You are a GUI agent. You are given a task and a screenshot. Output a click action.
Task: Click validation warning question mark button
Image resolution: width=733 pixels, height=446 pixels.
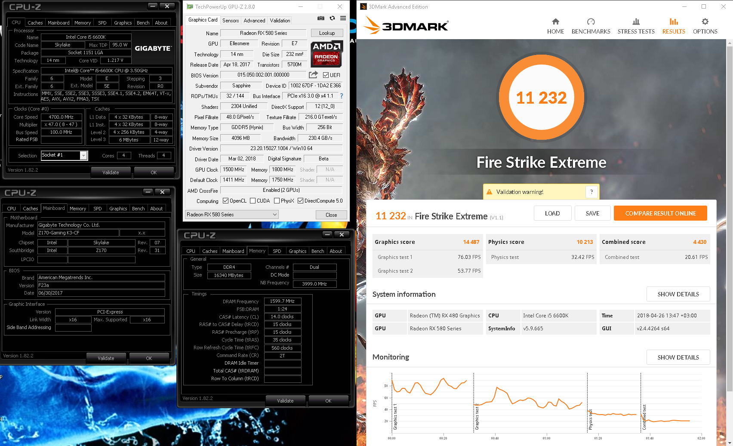591,192
